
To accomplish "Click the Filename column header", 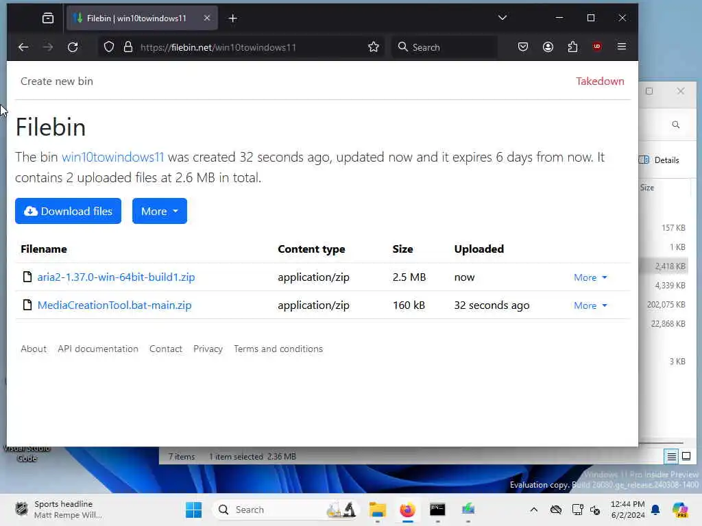I will 44,249.
